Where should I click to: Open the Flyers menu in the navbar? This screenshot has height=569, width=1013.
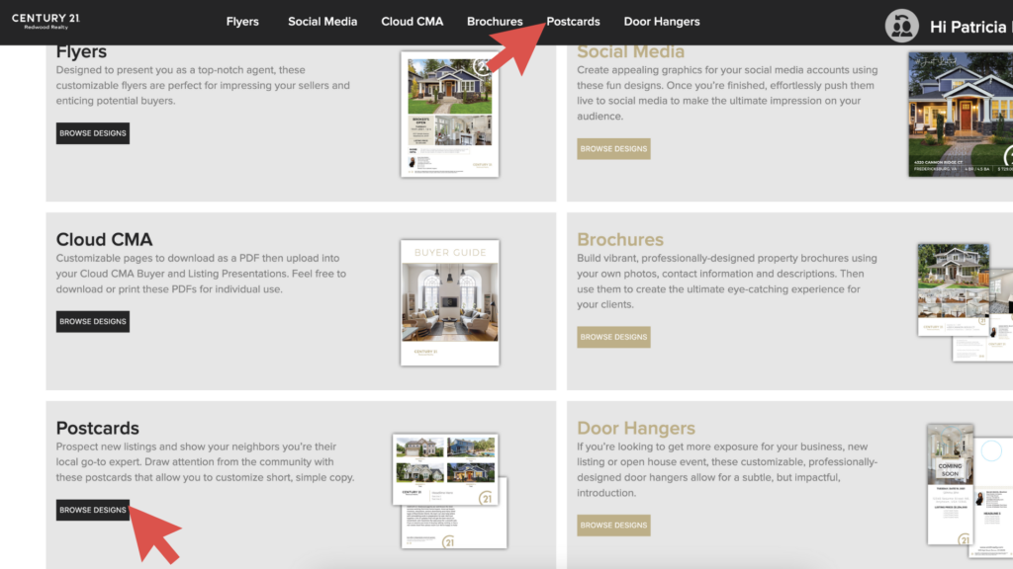242,22
